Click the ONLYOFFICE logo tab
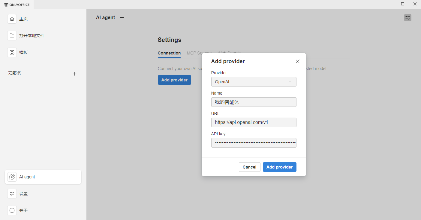 [x=17, y=4]
